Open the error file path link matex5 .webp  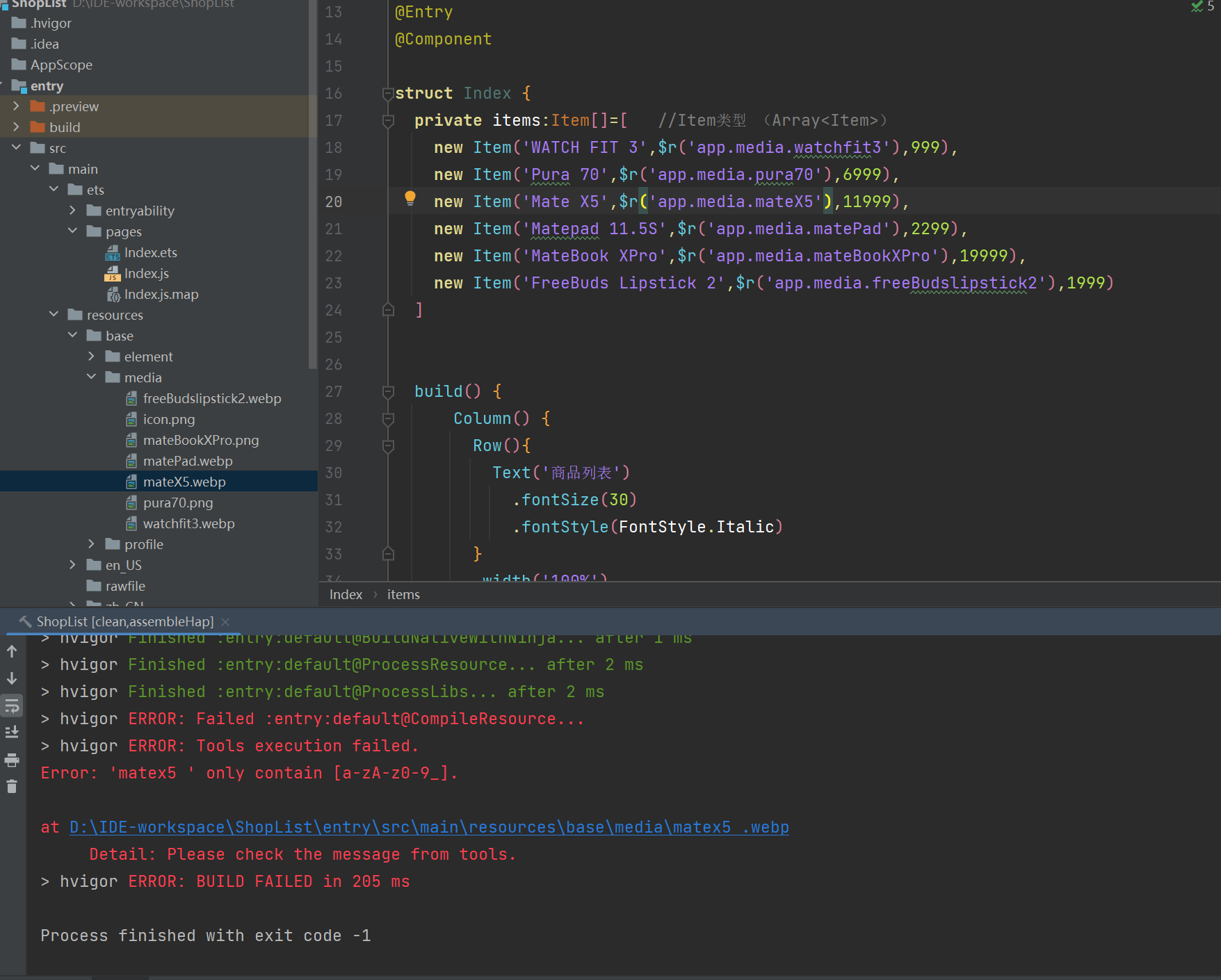(x=429, y=827)
